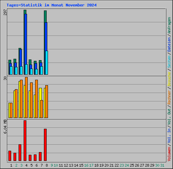Click day label "4" on the x-axis
Viewport: 173px width, 169px height.
coord(26,165)
